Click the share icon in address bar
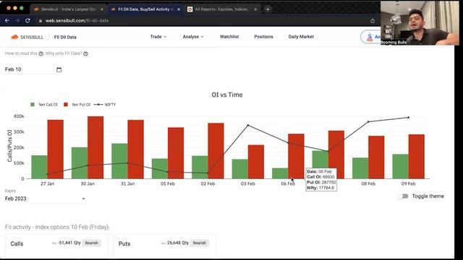The width and height of the screenshot is (463, 260). point(373,21)
